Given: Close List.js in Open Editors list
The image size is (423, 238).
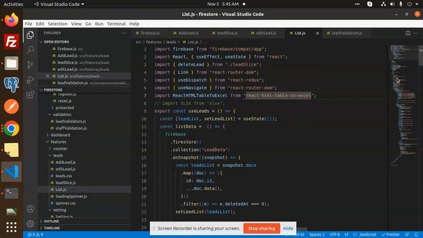Looking at the screenshot, I should [x=48, y=76].
